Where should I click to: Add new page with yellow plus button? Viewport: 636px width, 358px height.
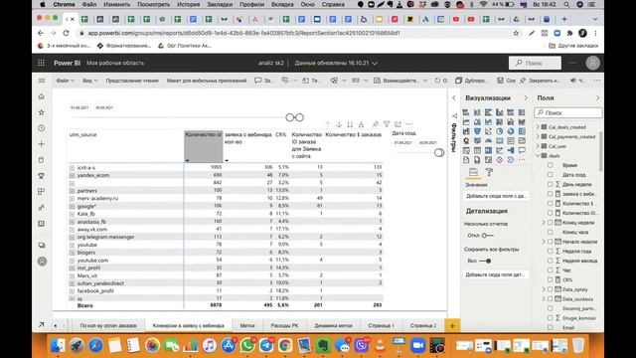click(x=452, y=325)
